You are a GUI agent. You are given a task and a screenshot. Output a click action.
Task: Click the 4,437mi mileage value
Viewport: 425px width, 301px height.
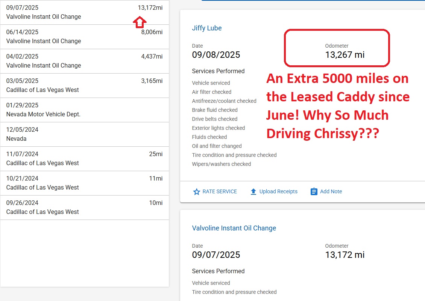pyautogui.click(x=152, y=56)
